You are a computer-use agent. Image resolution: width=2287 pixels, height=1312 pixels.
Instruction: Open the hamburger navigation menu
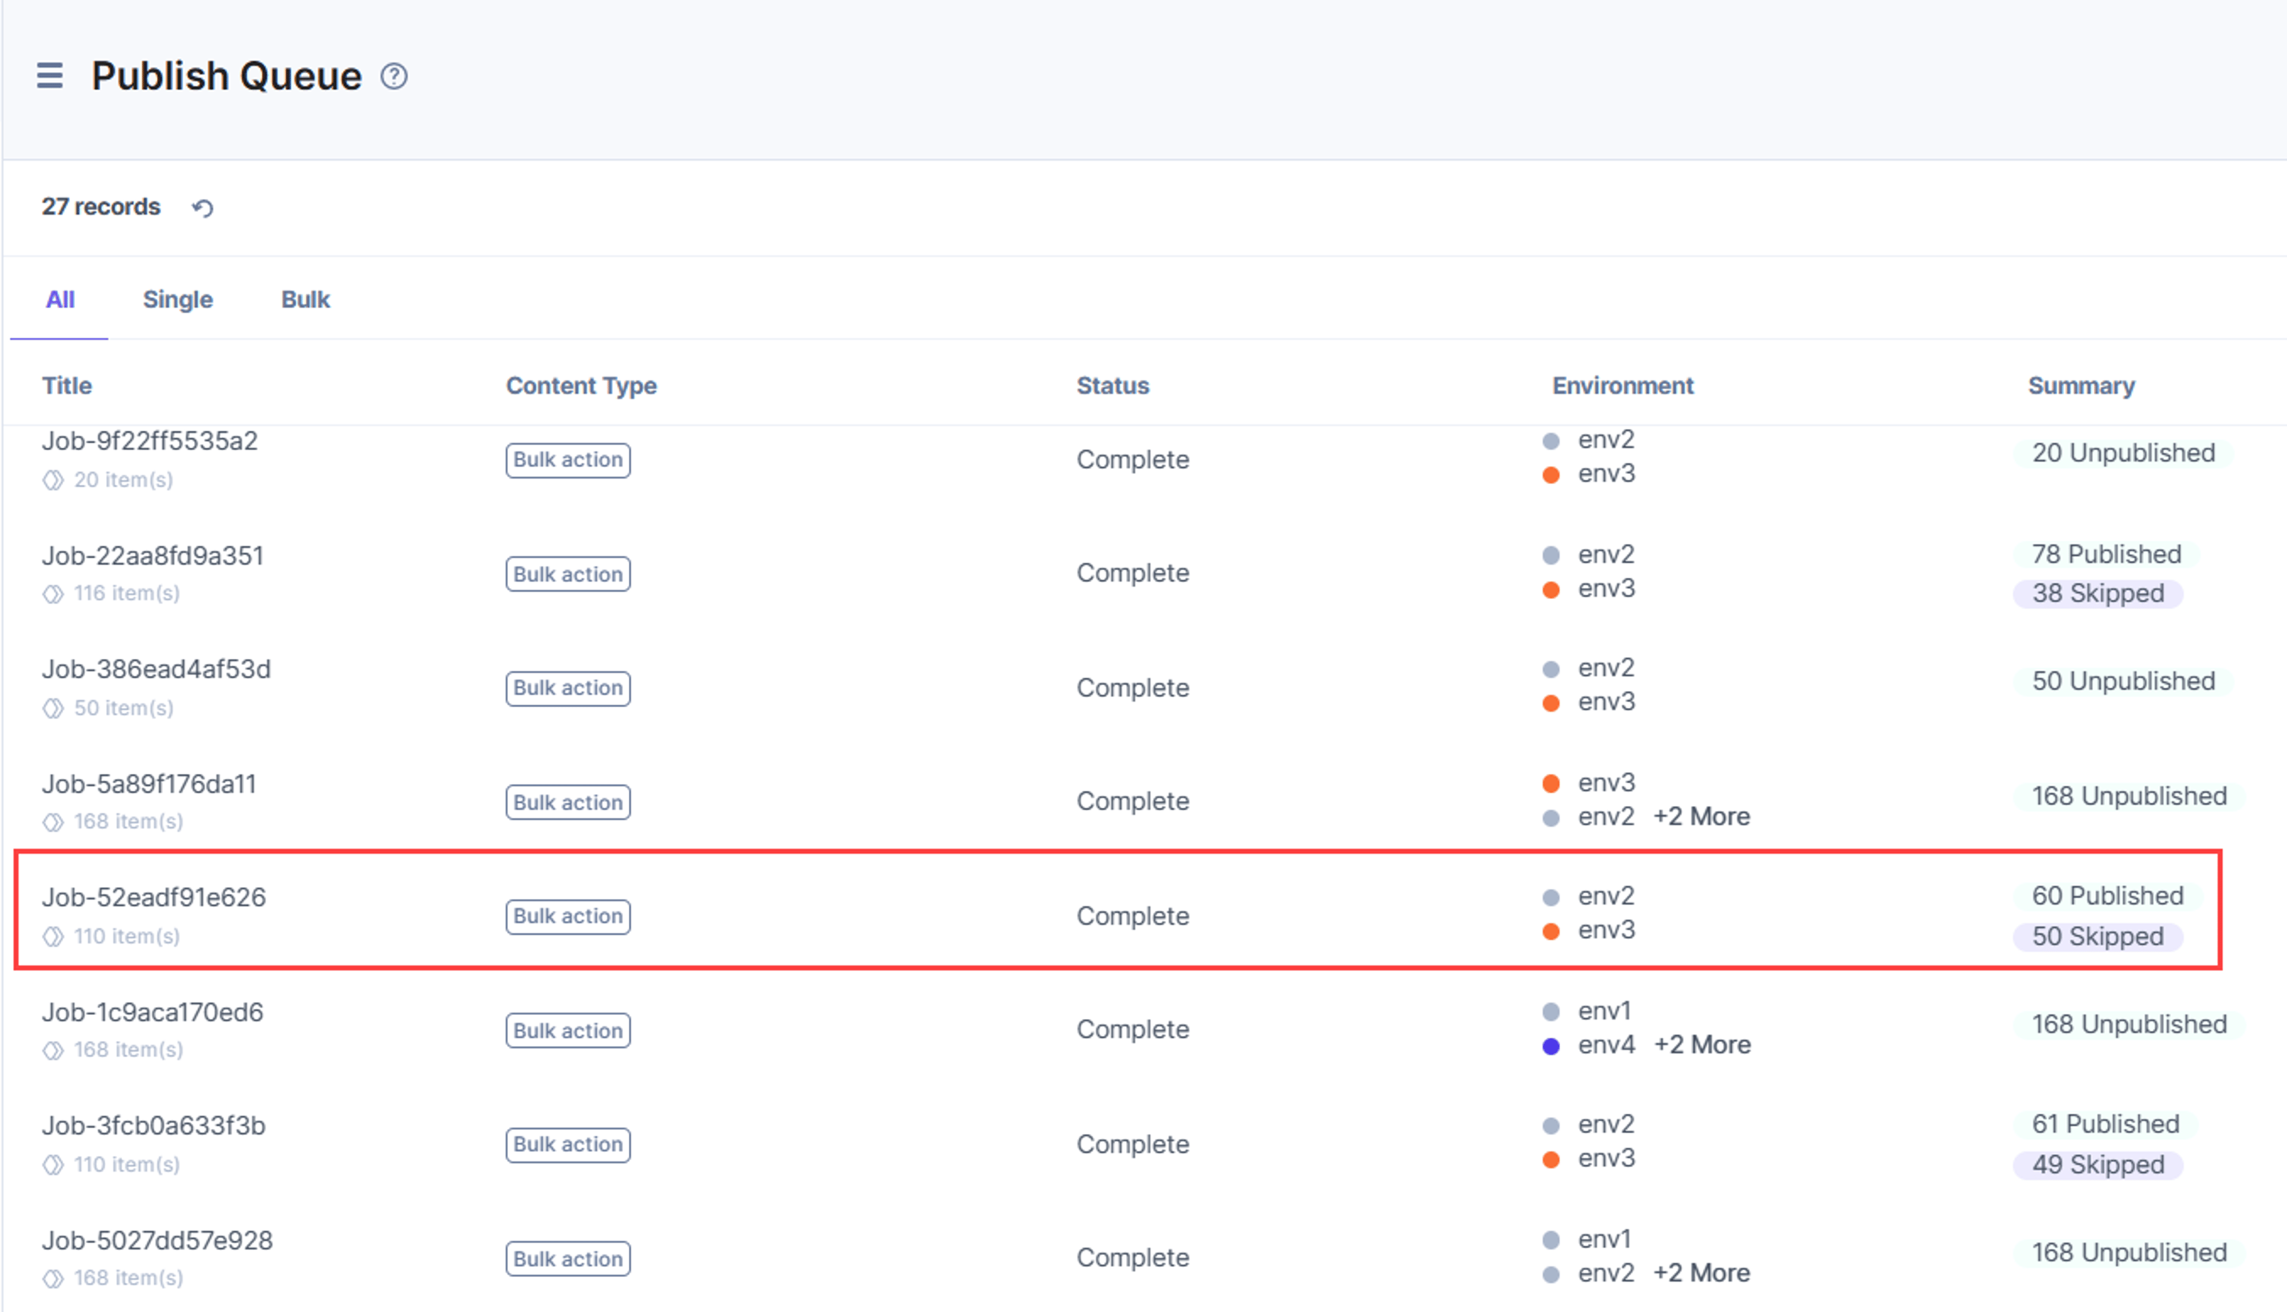click(49, 76)
